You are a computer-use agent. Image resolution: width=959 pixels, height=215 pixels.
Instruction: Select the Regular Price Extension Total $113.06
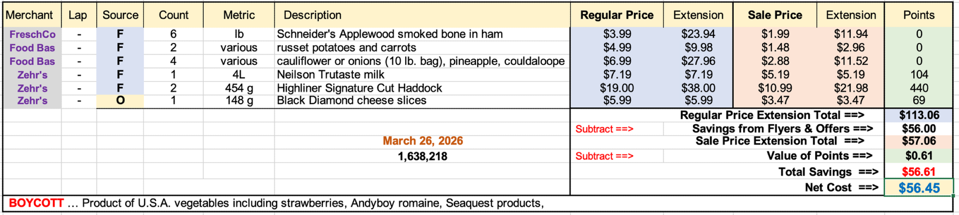(x=918, y=115)
